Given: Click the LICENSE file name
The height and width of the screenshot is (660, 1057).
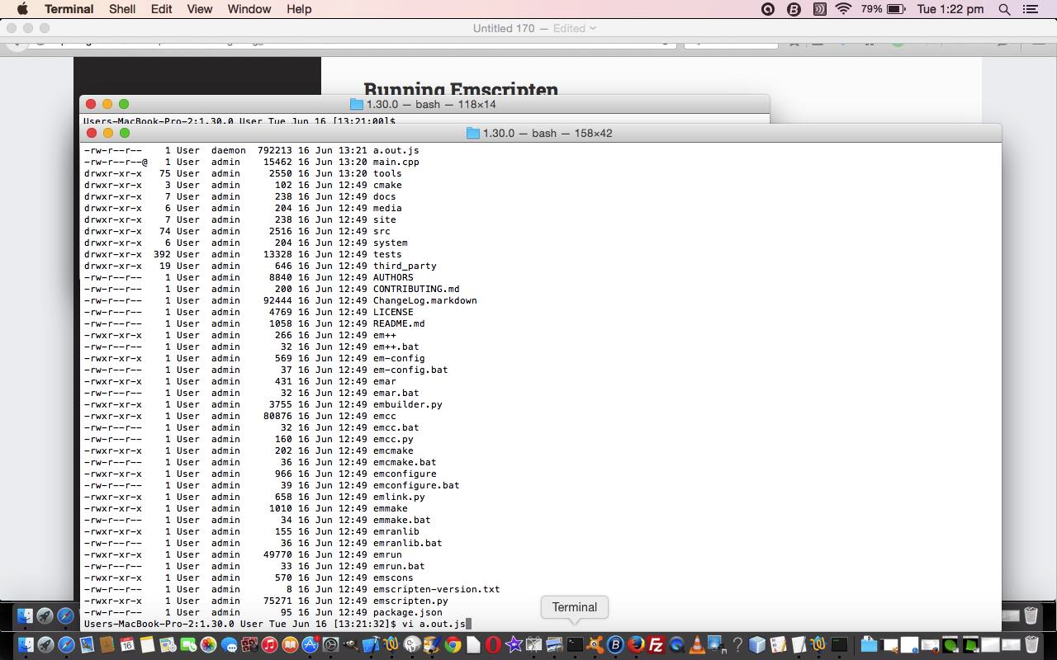Looking at the screenshot, I should [393, 312].
